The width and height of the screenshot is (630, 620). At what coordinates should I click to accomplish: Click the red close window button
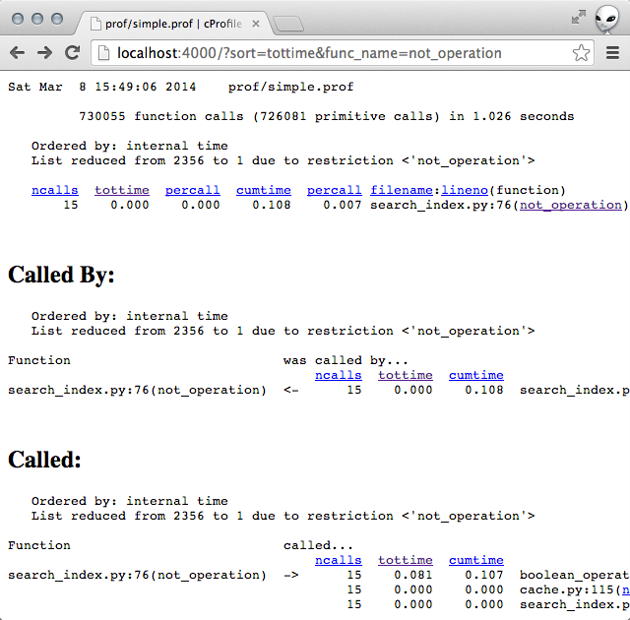[18, 19]
